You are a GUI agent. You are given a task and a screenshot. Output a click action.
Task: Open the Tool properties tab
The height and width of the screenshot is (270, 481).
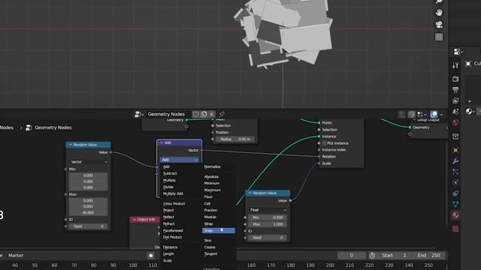(x=455, y=65)
